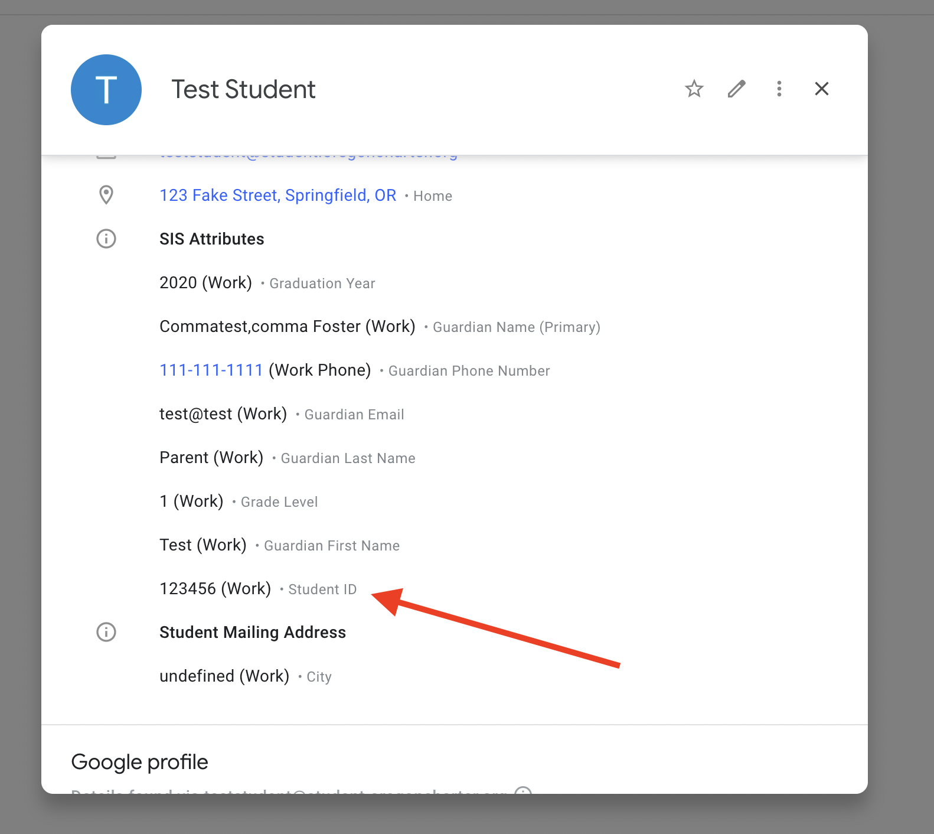Viewport: 934px width, 834px height.
Task: Close the contact details dialog
Action: coord(822,89)
